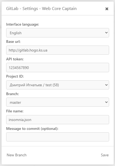
Task: Open the Project ID dropdown showing test (58)
Action: [x=58, y=85]
